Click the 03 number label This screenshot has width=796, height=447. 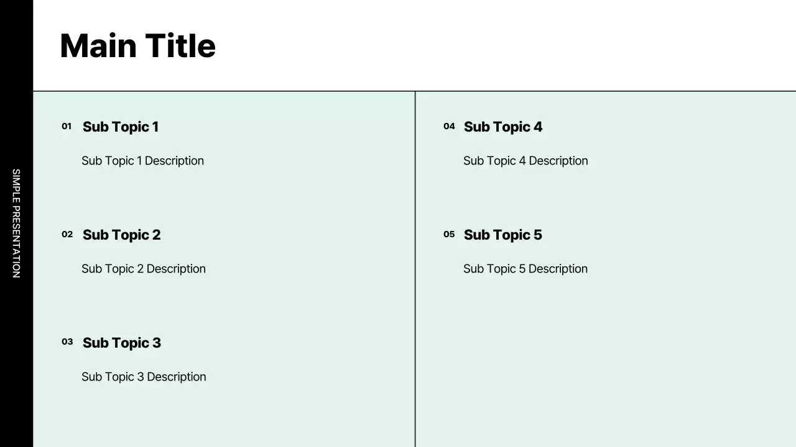tap(67, 342)
